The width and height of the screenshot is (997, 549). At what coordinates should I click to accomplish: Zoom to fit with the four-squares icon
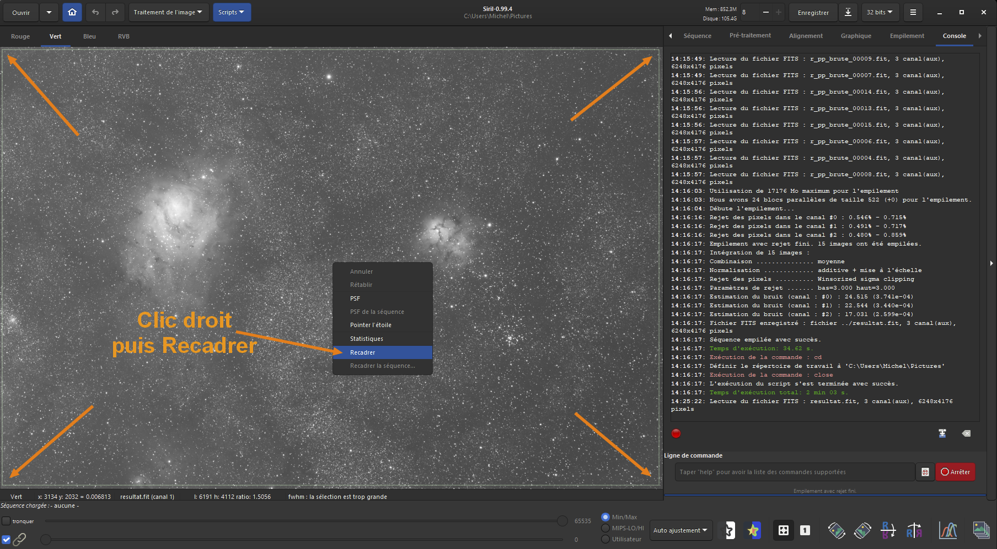tap(783, 530)
